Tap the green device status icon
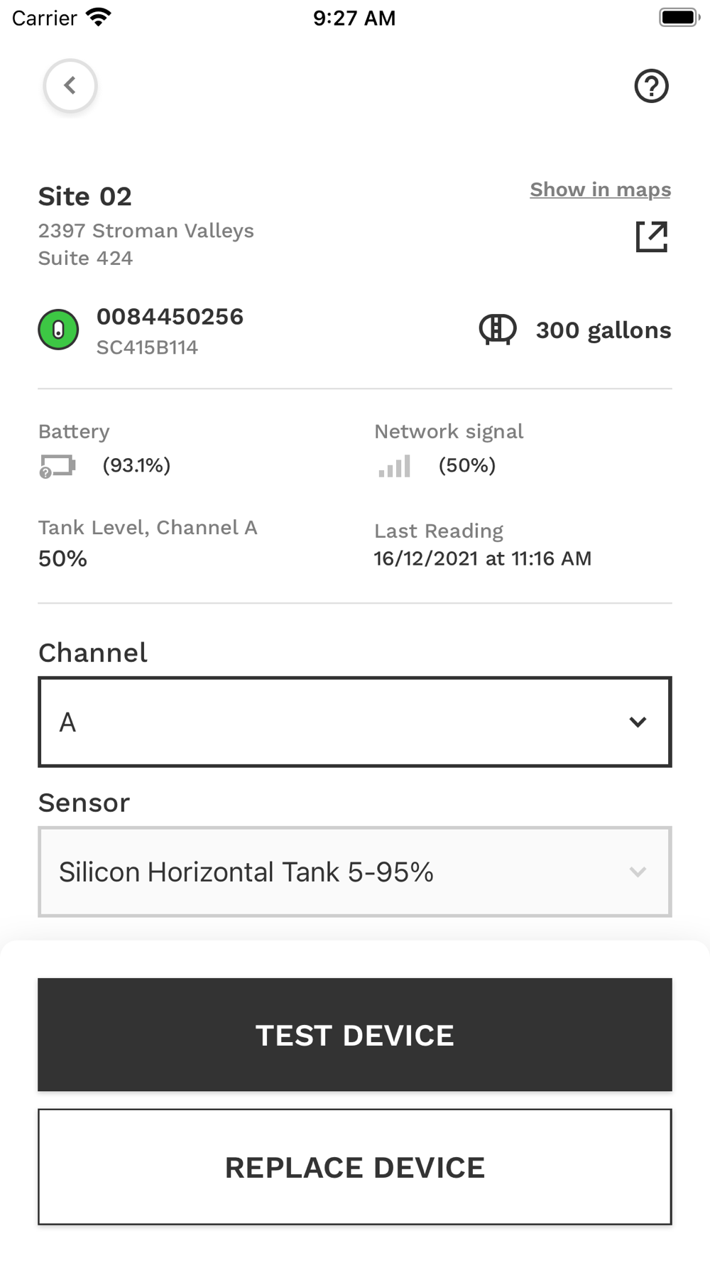 click(58, 330)
